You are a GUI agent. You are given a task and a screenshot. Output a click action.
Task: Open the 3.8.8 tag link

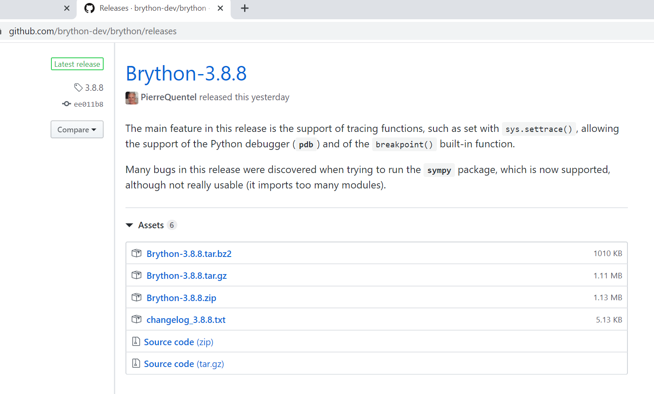click(94, 88)
